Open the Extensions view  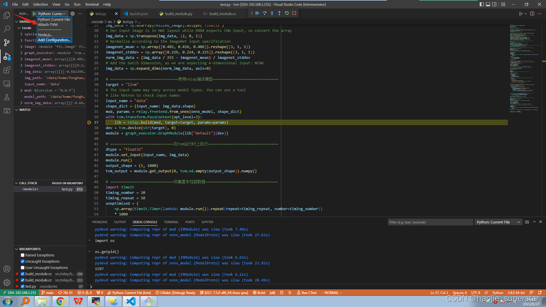click(x=7, y=70)
